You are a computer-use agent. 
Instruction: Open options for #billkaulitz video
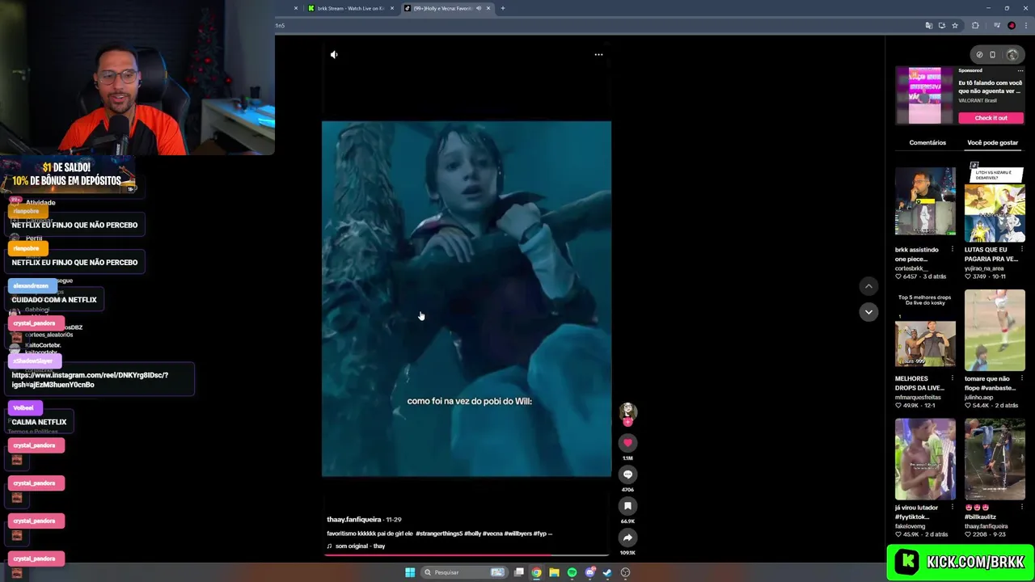(x=1021, y=508)
